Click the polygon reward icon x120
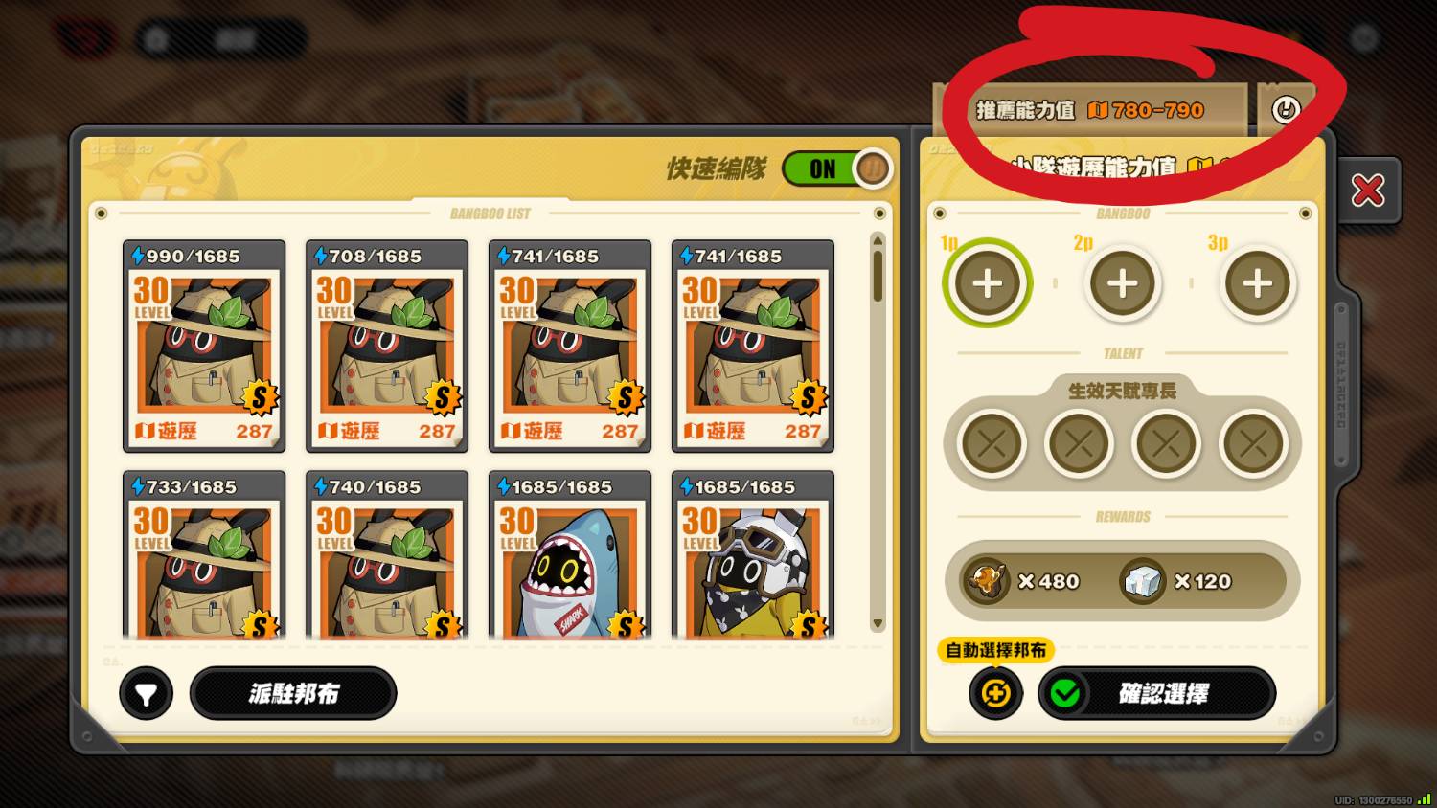 (1142, 581)
